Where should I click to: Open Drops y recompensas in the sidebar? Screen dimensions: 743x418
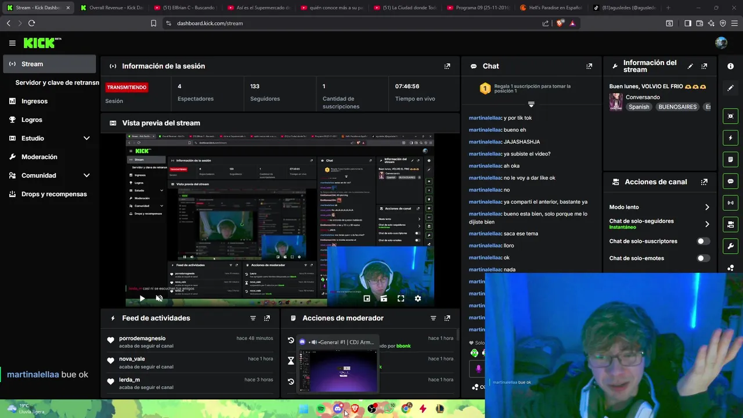(49, 194)
